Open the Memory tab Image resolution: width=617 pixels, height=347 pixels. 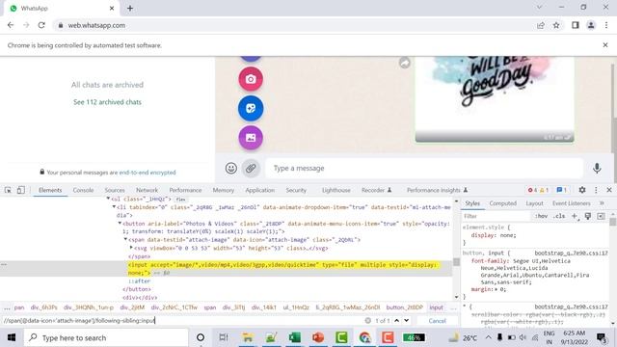[223, 190]
